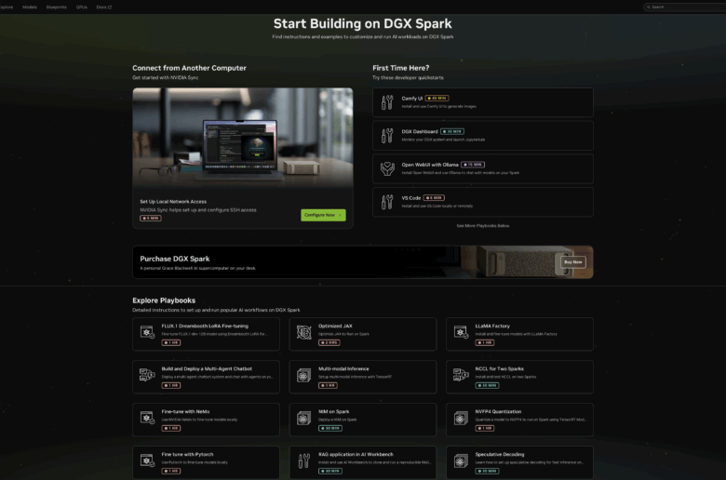This screenshot has width=726, height=480.
Task: Click the LLaMA Factory gear icon
Action: 461,333
